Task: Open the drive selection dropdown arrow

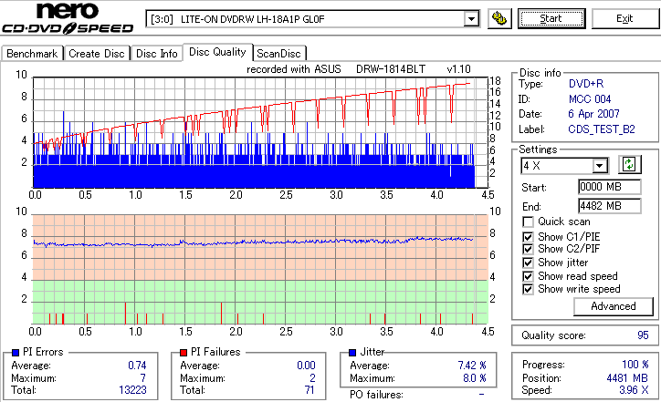Action: pyautogui.click(x=471, y=19)
